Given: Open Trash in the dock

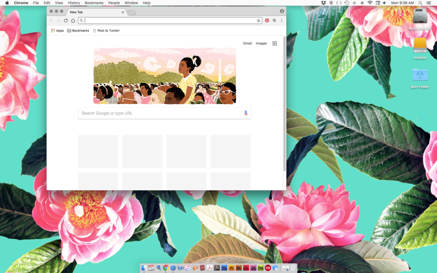Looking at the screenshot, I should point(293,268).
